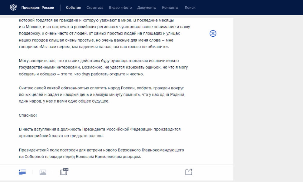
Task: Click the 'Президентский полк построен' paragraph
Action: [101, 154]
